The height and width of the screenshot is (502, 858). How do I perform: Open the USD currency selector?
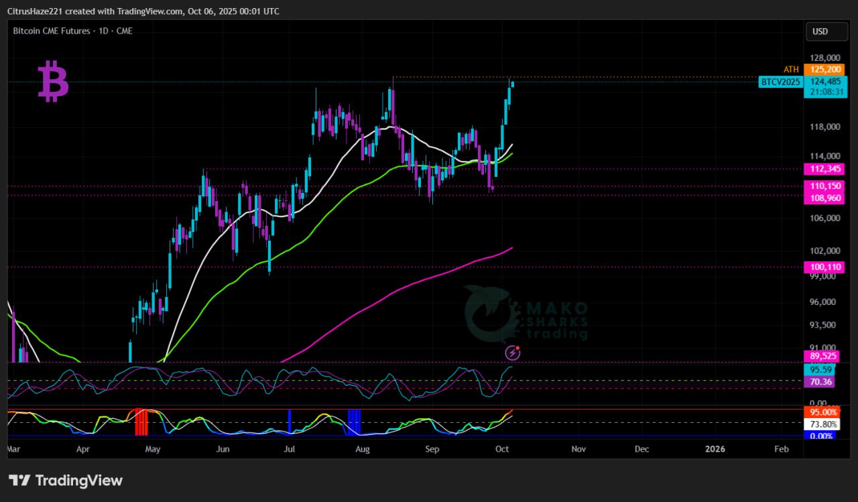point(820,32)
